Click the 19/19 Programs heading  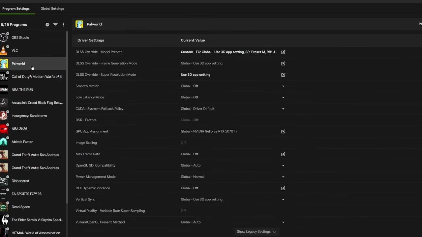click(14, 25)
